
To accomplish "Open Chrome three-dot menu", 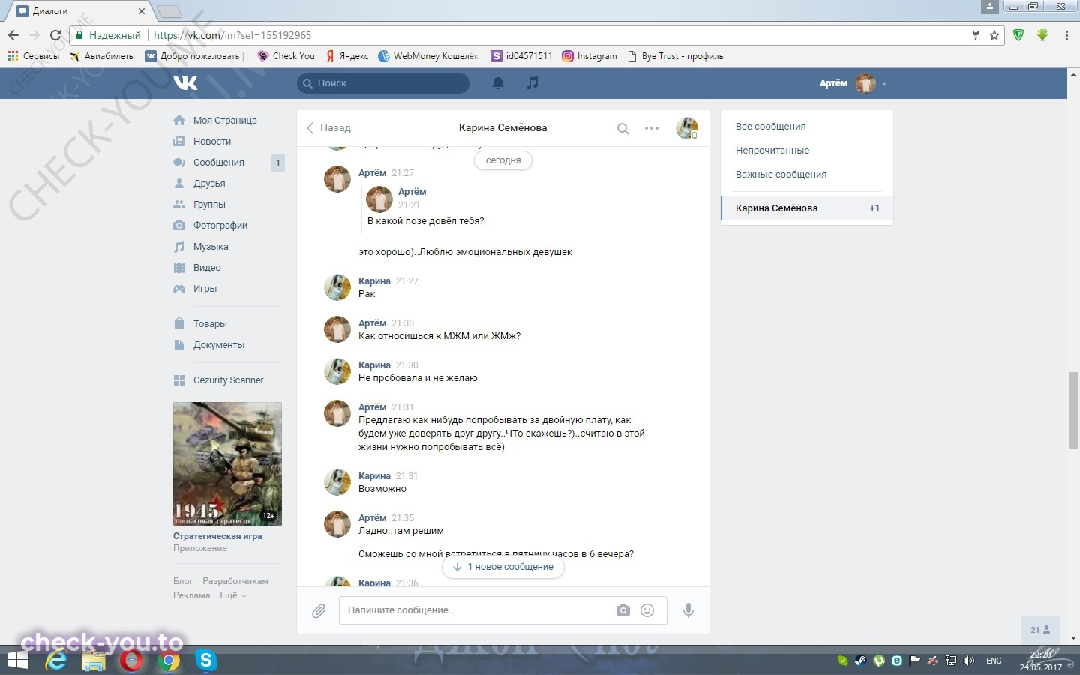I will [x=1066, y=35].
